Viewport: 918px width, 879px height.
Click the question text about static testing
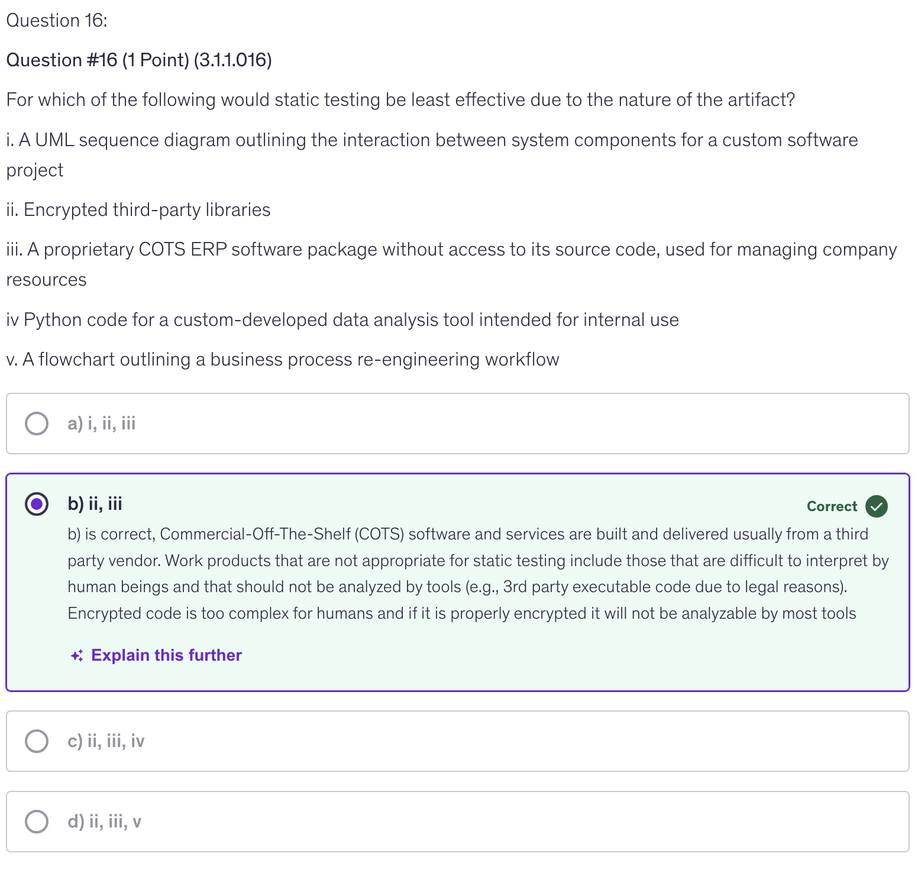tap(400, 100)
